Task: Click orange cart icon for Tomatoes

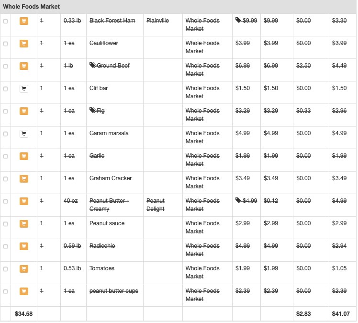Action: [24, 268]
